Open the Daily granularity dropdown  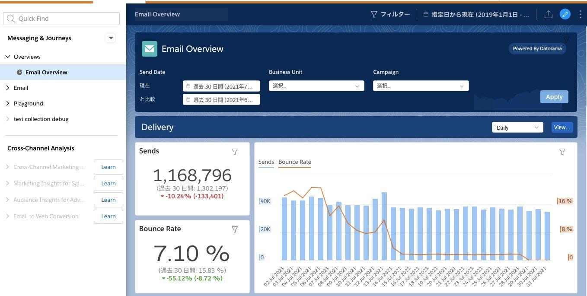(x=517, y=127)
